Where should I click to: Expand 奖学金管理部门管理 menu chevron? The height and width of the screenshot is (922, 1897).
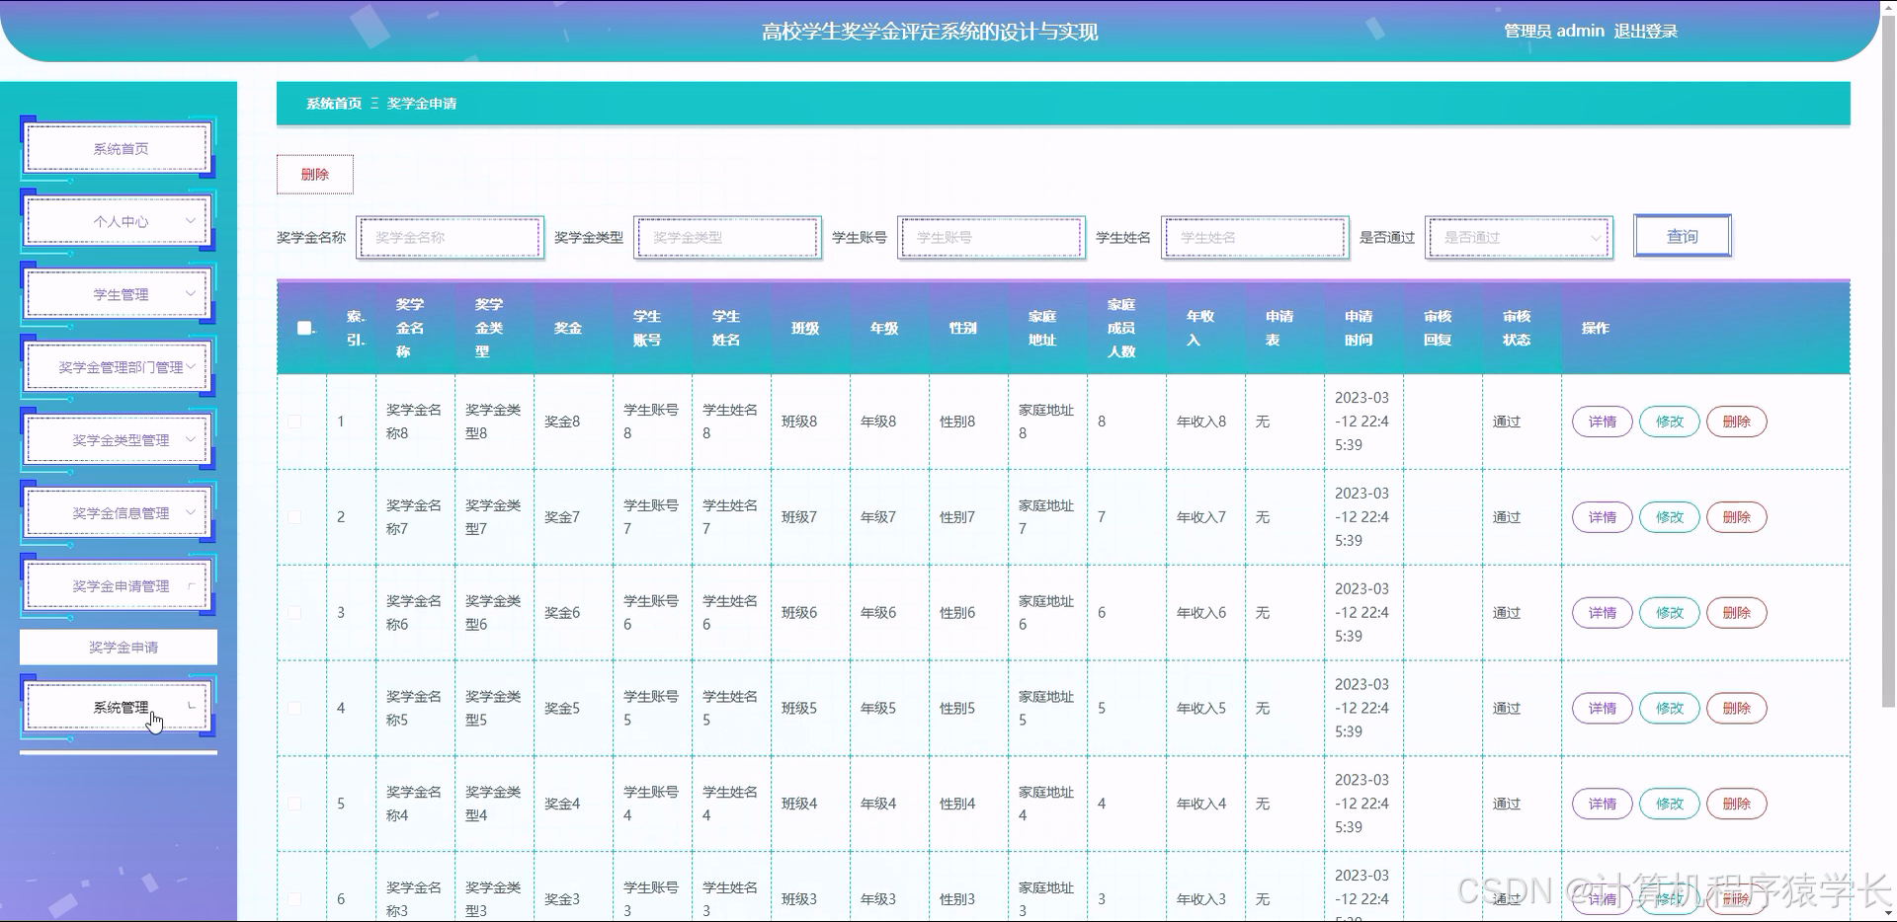coord(191,366)
